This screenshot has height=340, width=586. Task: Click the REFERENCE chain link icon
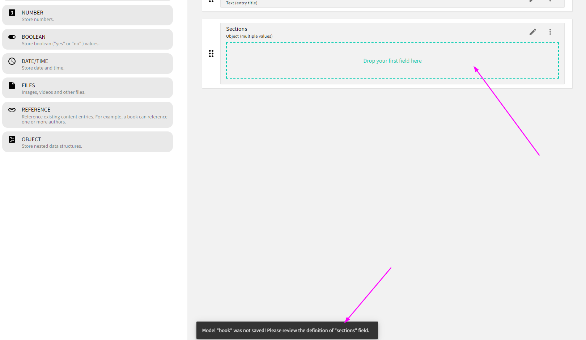[x=12, y=110]
